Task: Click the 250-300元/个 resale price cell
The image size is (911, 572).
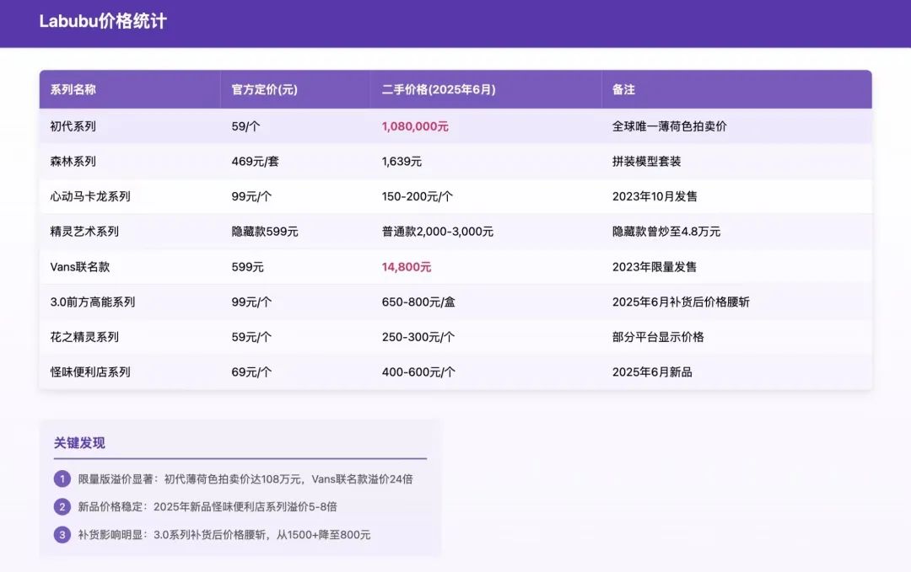Action: pos(418,337)
